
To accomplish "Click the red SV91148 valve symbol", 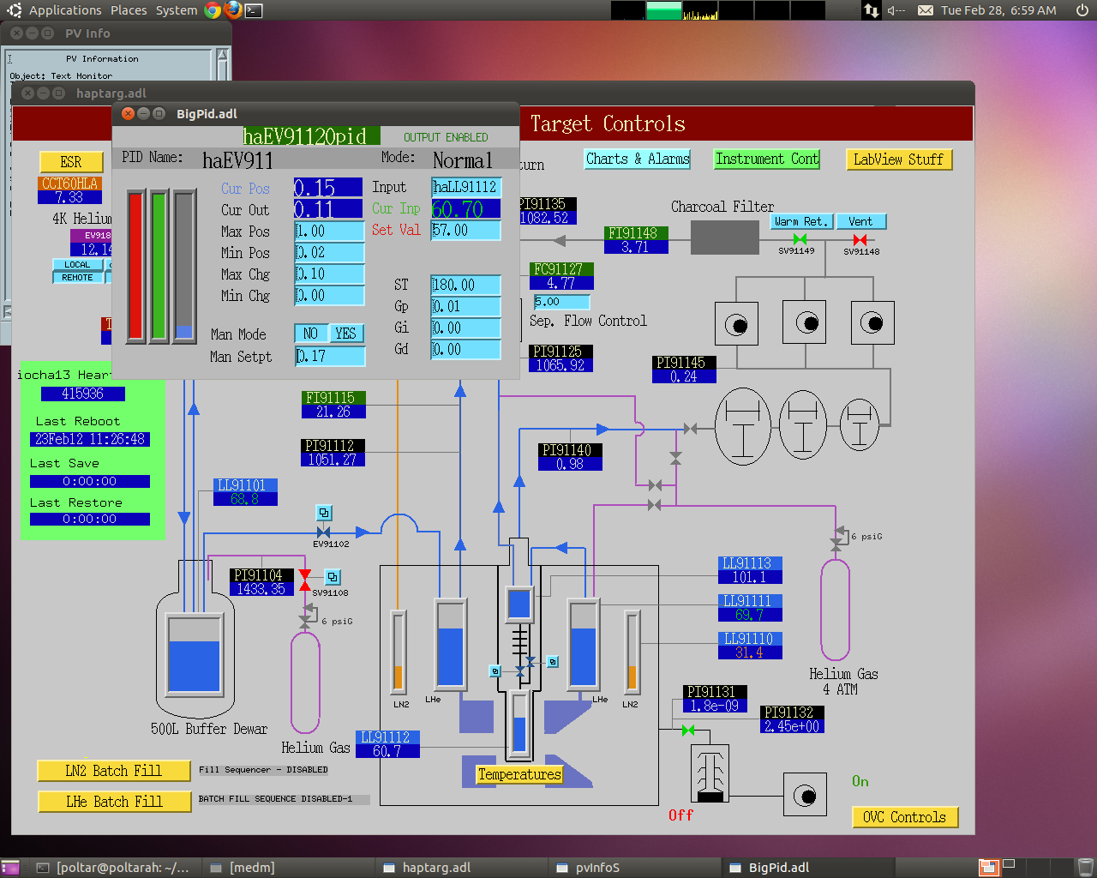I will 860,240.
